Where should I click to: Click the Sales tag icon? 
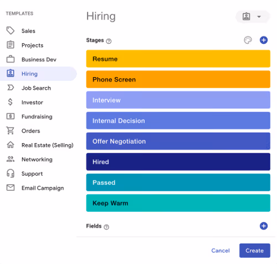(11, 31)
